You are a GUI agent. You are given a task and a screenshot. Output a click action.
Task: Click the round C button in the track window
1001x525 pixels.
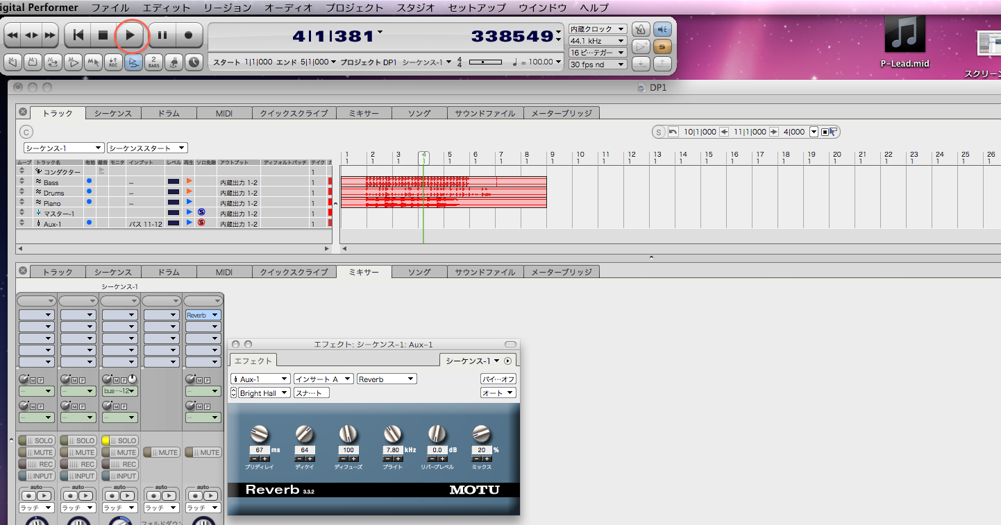coord(26,132)
